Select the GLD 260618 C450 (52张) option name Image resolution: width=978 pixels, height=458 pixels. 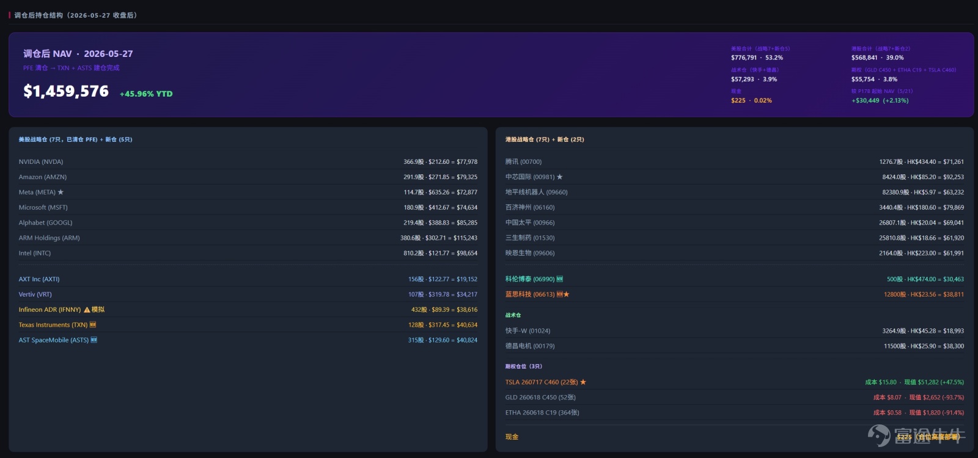[540, 397]
